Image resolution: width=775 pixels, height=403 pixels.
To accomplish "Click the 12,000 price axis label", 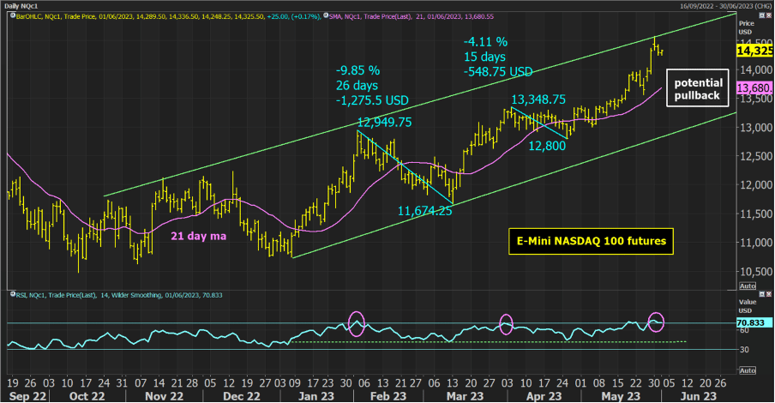I will 755,185.
